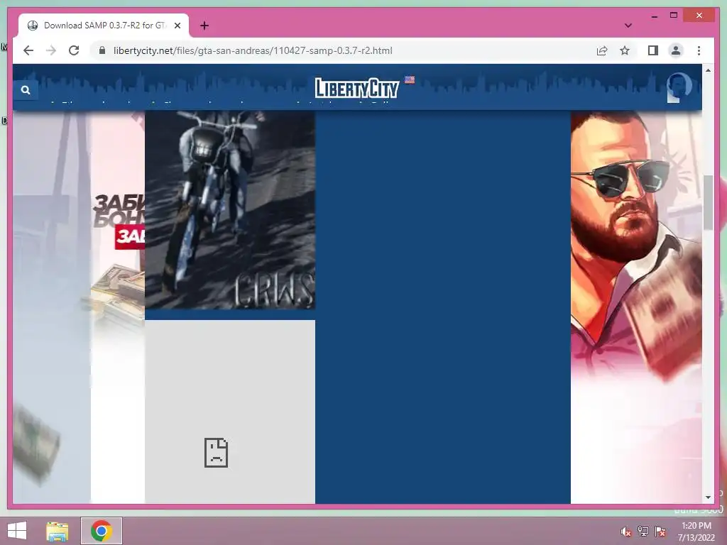
Task: Click the muted volume tray icon
Action: 626,532
